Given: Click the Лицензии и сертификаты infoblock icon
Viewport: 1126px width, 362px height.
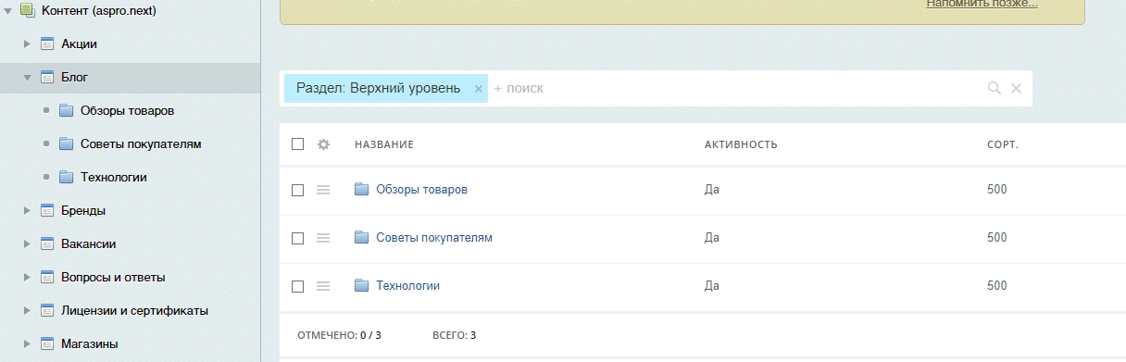Looking at the screenshot, I should click(47, 310).
